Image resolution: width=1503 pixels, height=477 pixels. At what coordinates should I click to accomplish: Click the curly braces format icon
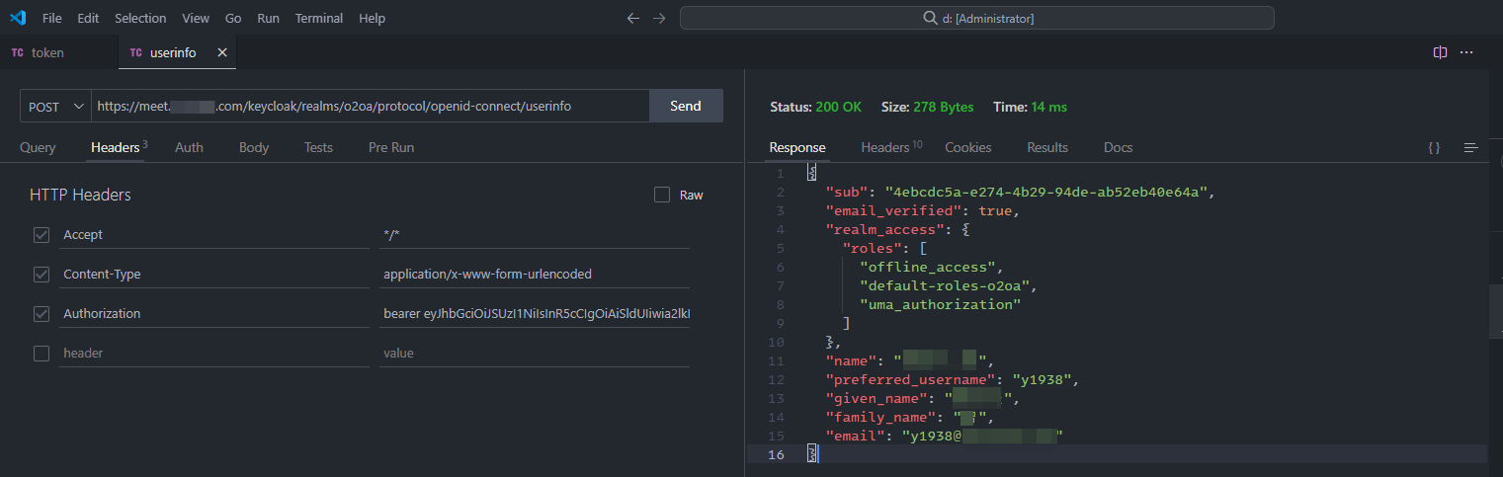(1434, 147)
